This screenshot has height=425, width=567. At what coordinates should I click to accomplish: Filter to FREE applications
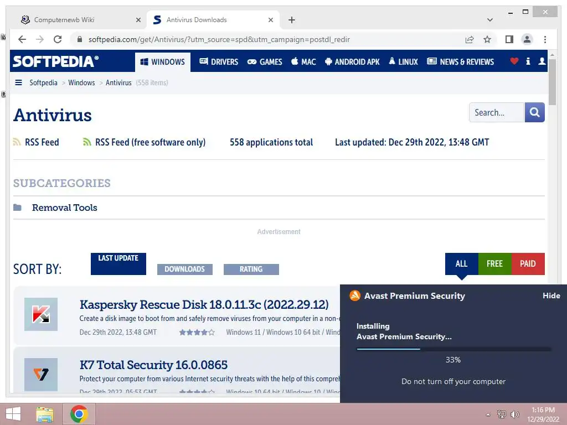(494, 264)
